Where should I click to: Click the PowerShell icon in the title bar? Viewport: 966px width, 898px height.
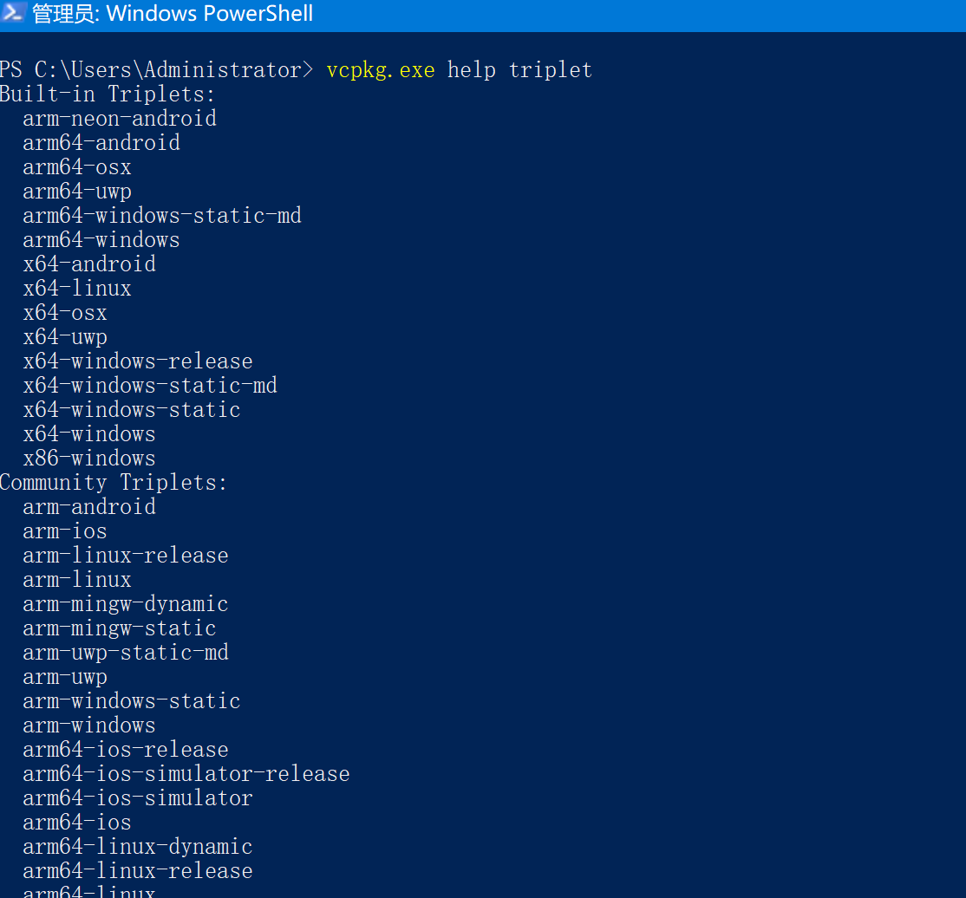tap(12, 13)
